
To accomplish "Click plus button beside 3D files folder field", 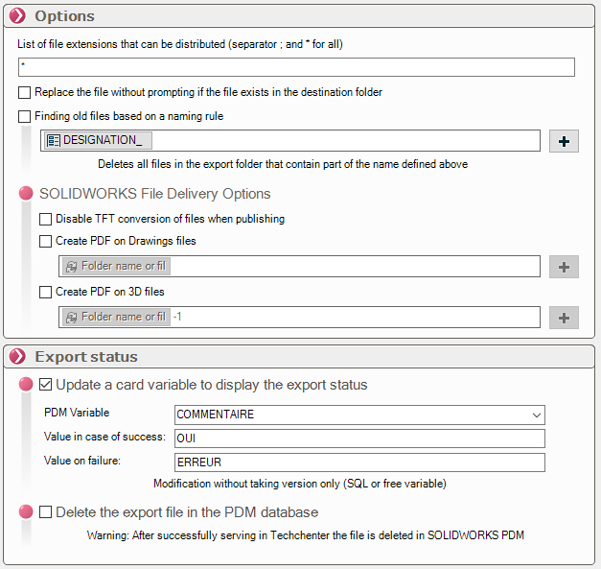I will [564, 317].
